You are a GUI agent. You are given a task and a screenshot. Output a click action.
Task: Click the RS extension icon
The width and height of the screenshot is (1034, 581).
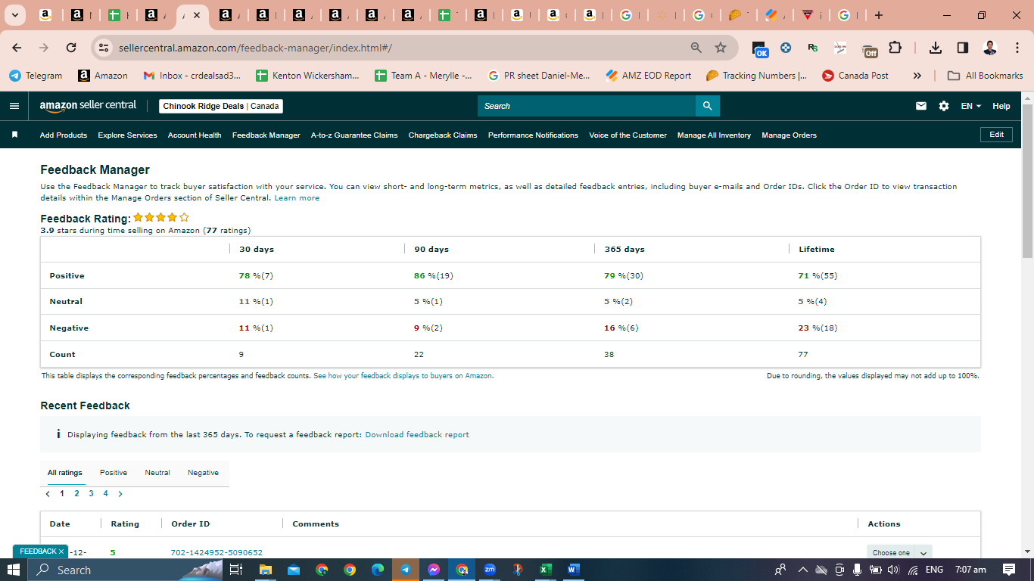813,48
